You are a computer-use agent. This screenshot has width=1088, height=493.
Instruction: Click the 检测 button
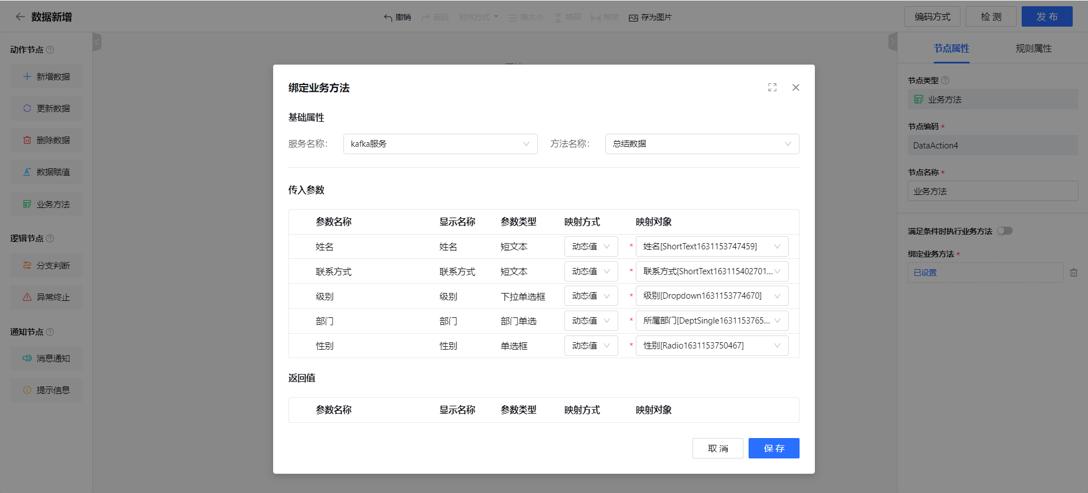[991, 16]
